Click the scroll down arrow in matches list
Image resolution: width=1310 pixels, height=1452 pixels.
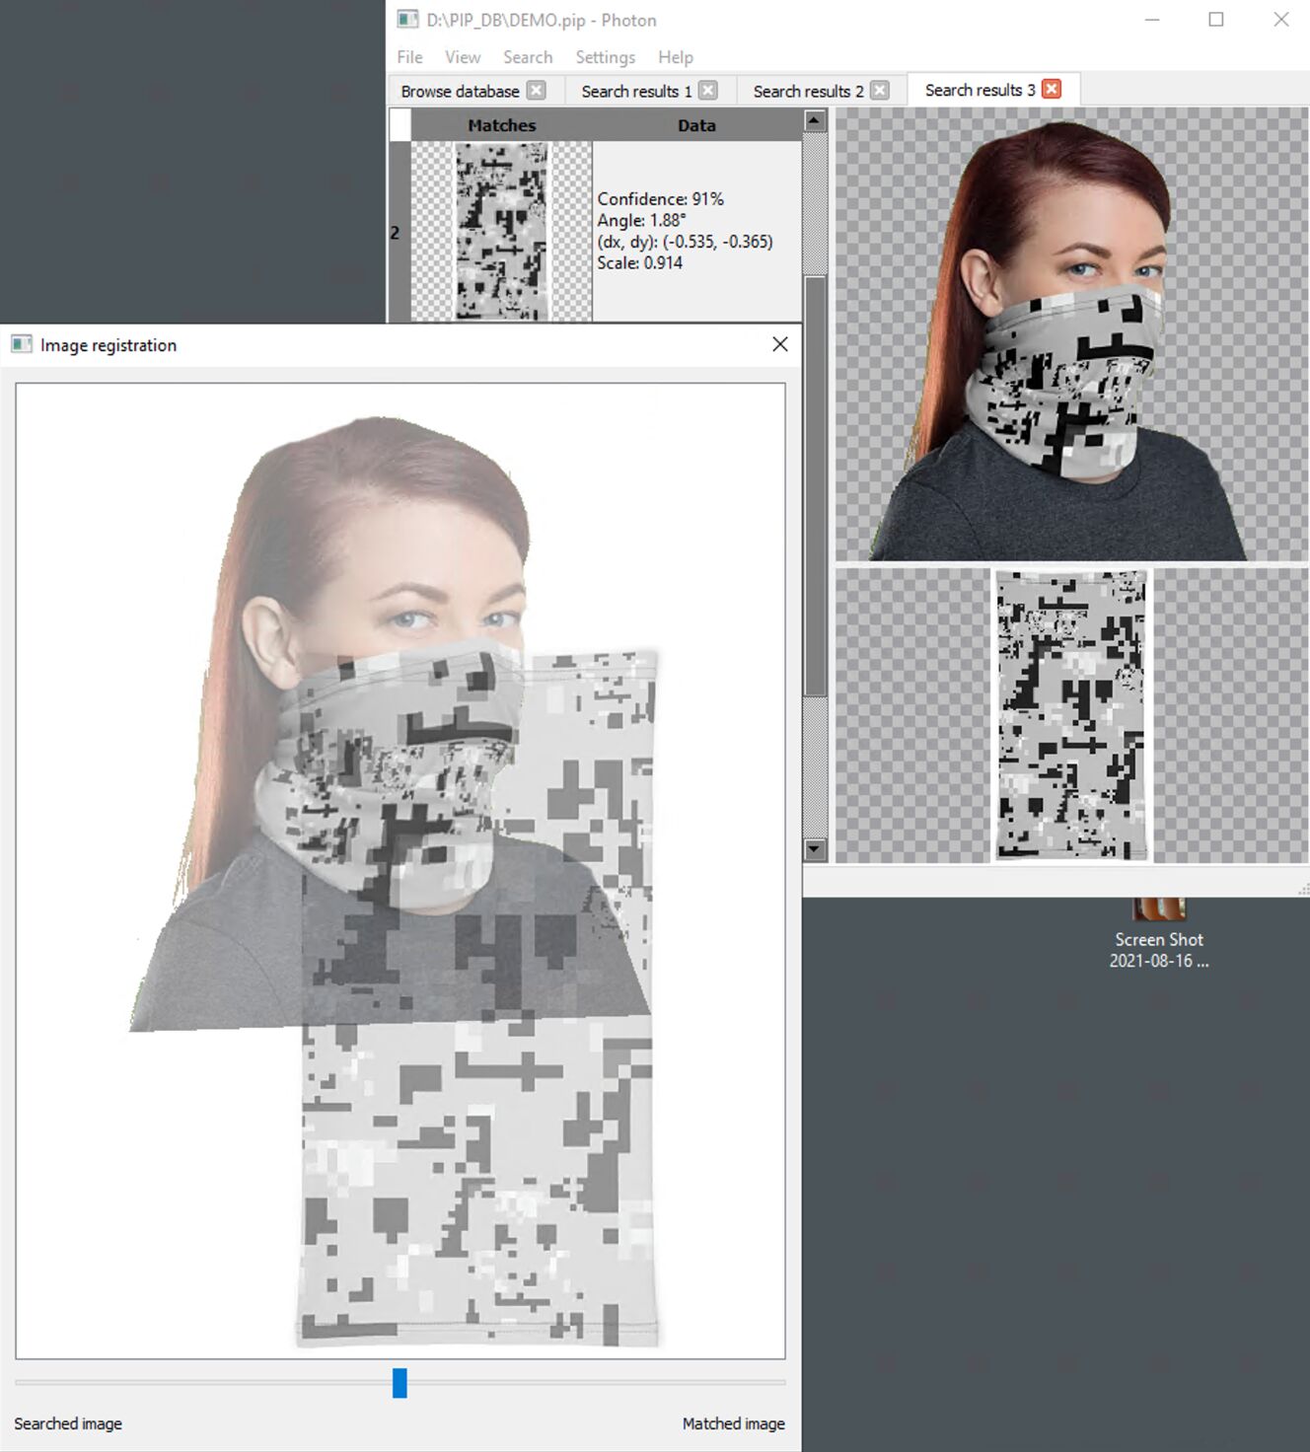(x=815, y=848)
